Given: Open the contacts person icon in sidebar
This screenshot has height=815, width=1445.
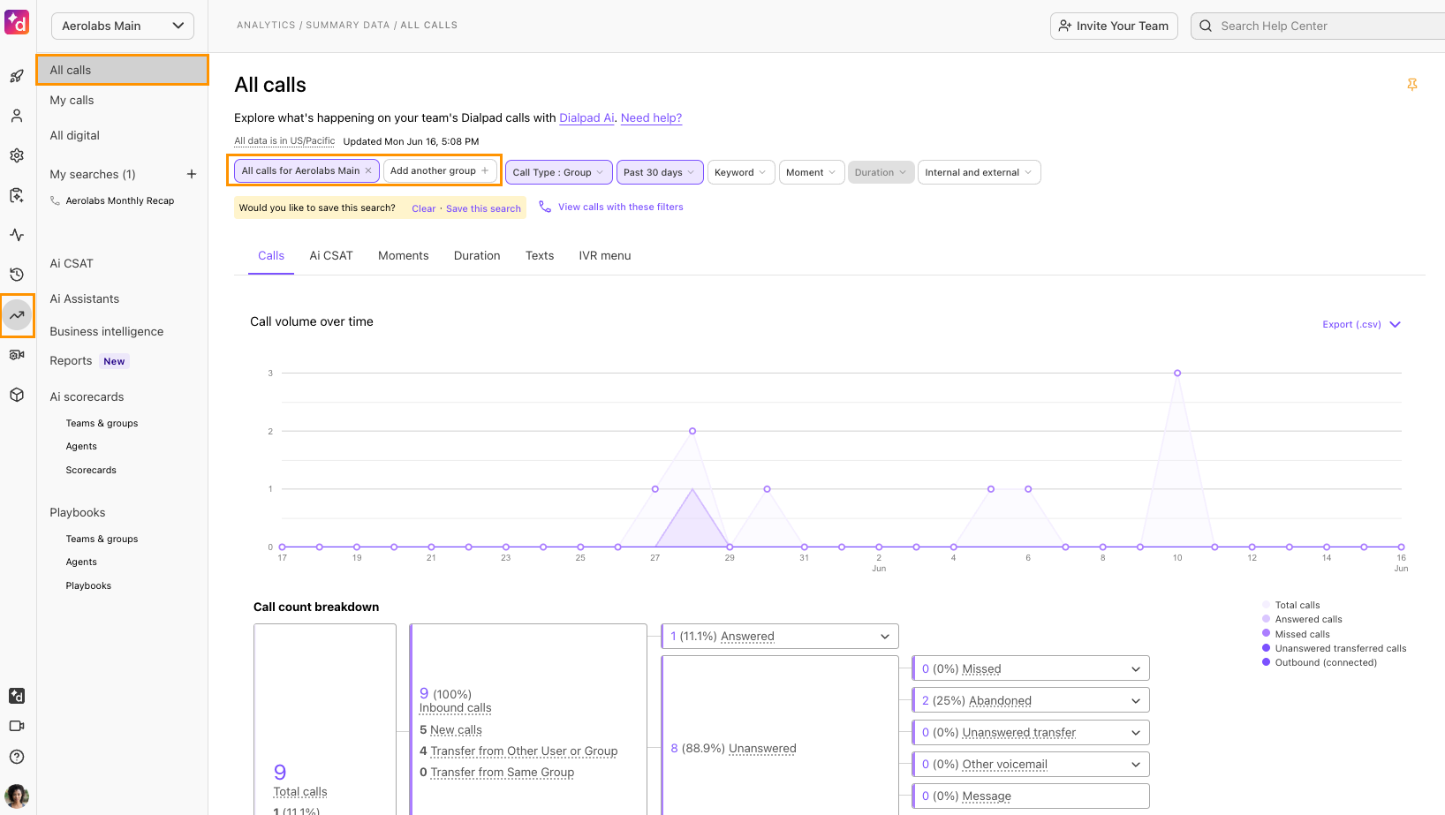Looking at the screenshot, I should 17,116.
